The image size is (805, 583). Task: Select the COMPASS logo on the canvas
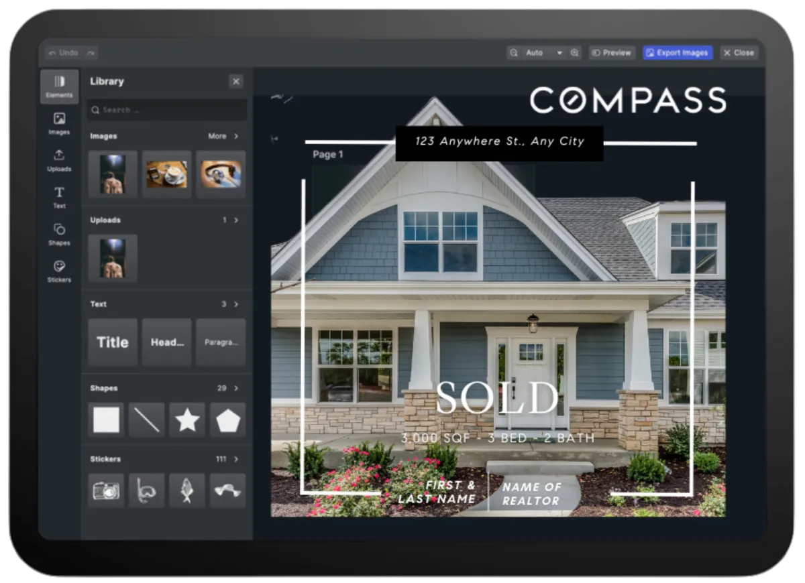[x=628, y=101]
